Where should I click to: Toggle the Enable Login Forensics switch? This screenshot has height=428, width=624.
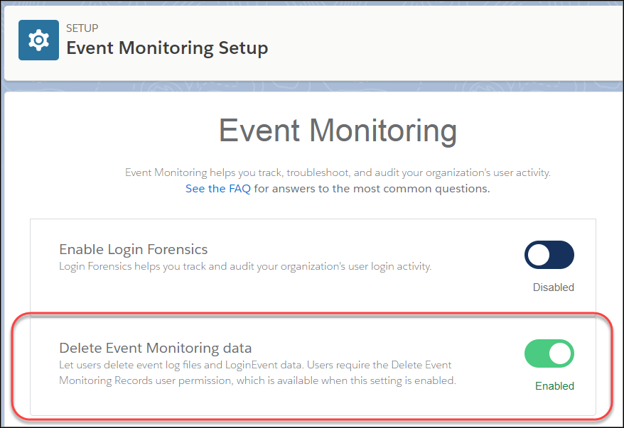pos(549,255)
